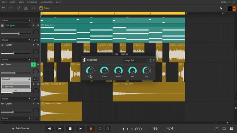Open the VA Synth instrument keyboard icon

3,25
